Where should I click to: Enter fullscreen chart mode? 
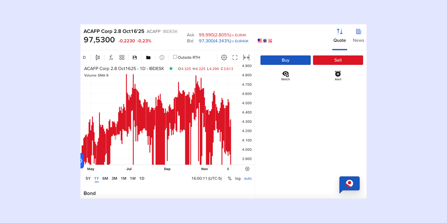235,58
